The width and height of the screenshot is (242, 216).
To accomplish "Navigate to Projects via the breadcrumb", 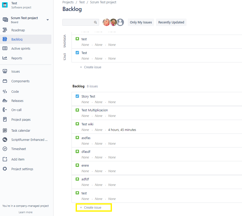I will [68, 2].
